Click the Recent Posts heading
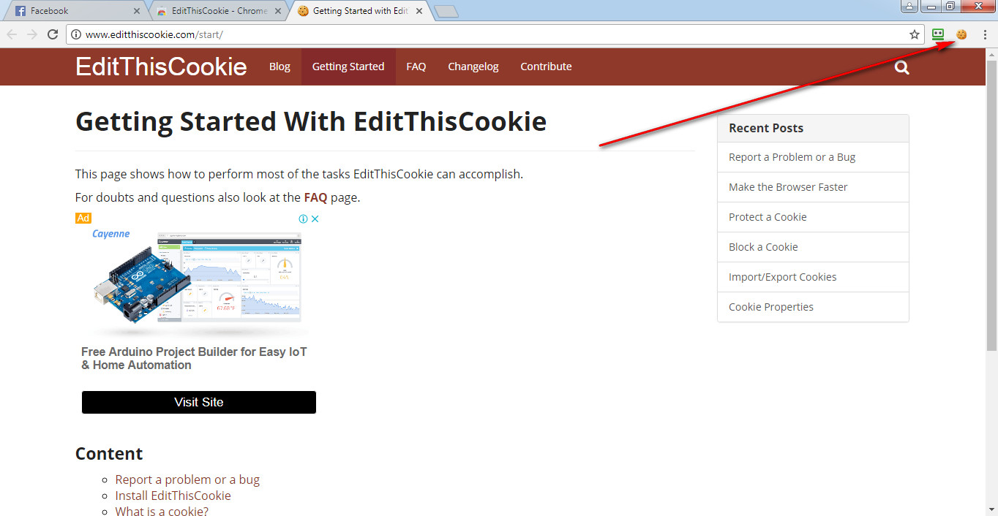Image resolution: width=998 pixels, height=516 pixels. (766, 128)
